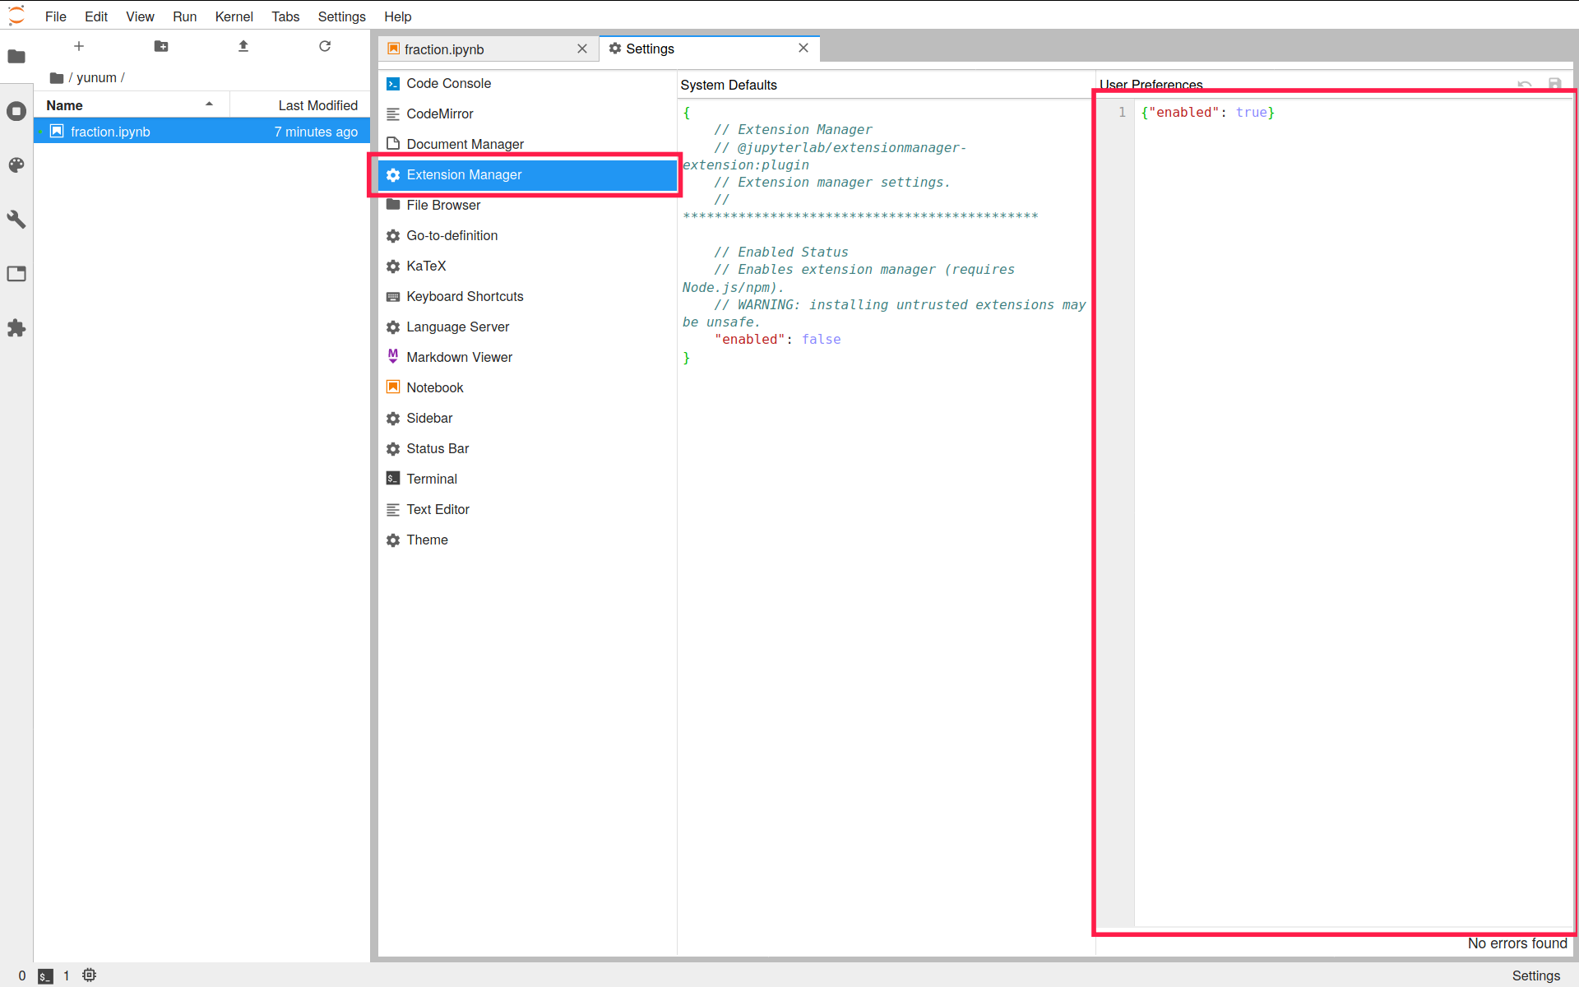Viewport: 1579px width, 987px height.
Task: Open the Kernel menu
Action: pyautogui.click(x=234, y=16)
